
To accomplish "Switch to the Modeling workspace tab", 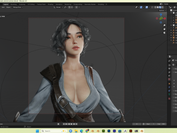I will [13, 4].
